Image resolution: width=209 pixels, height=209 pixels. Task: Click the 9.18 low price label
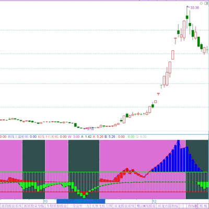pos(90,129)
